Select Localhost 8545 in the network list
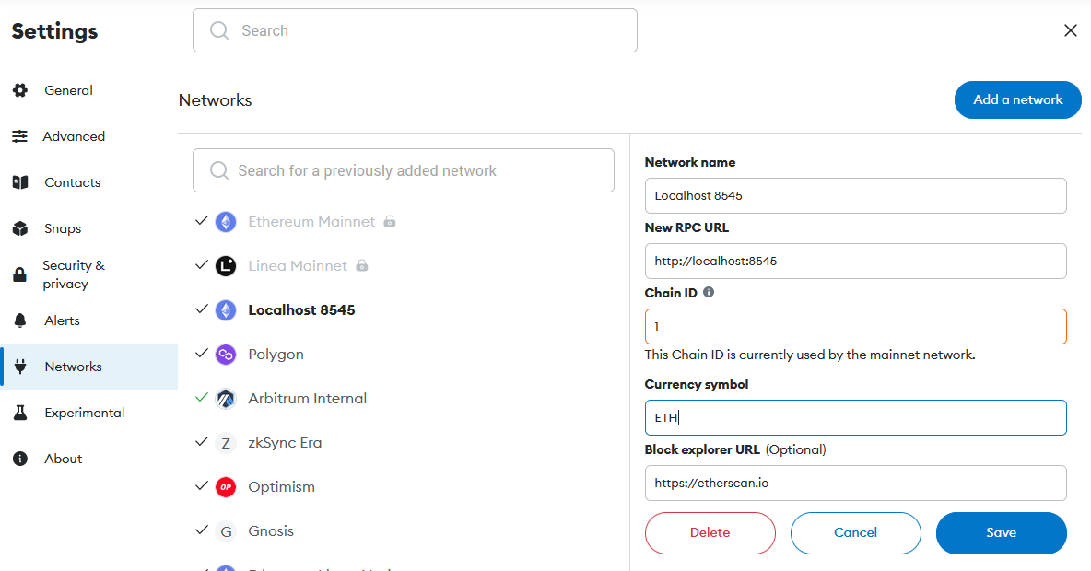The width and height of the screenshot is (1091, 571). [x=301, y=310]
